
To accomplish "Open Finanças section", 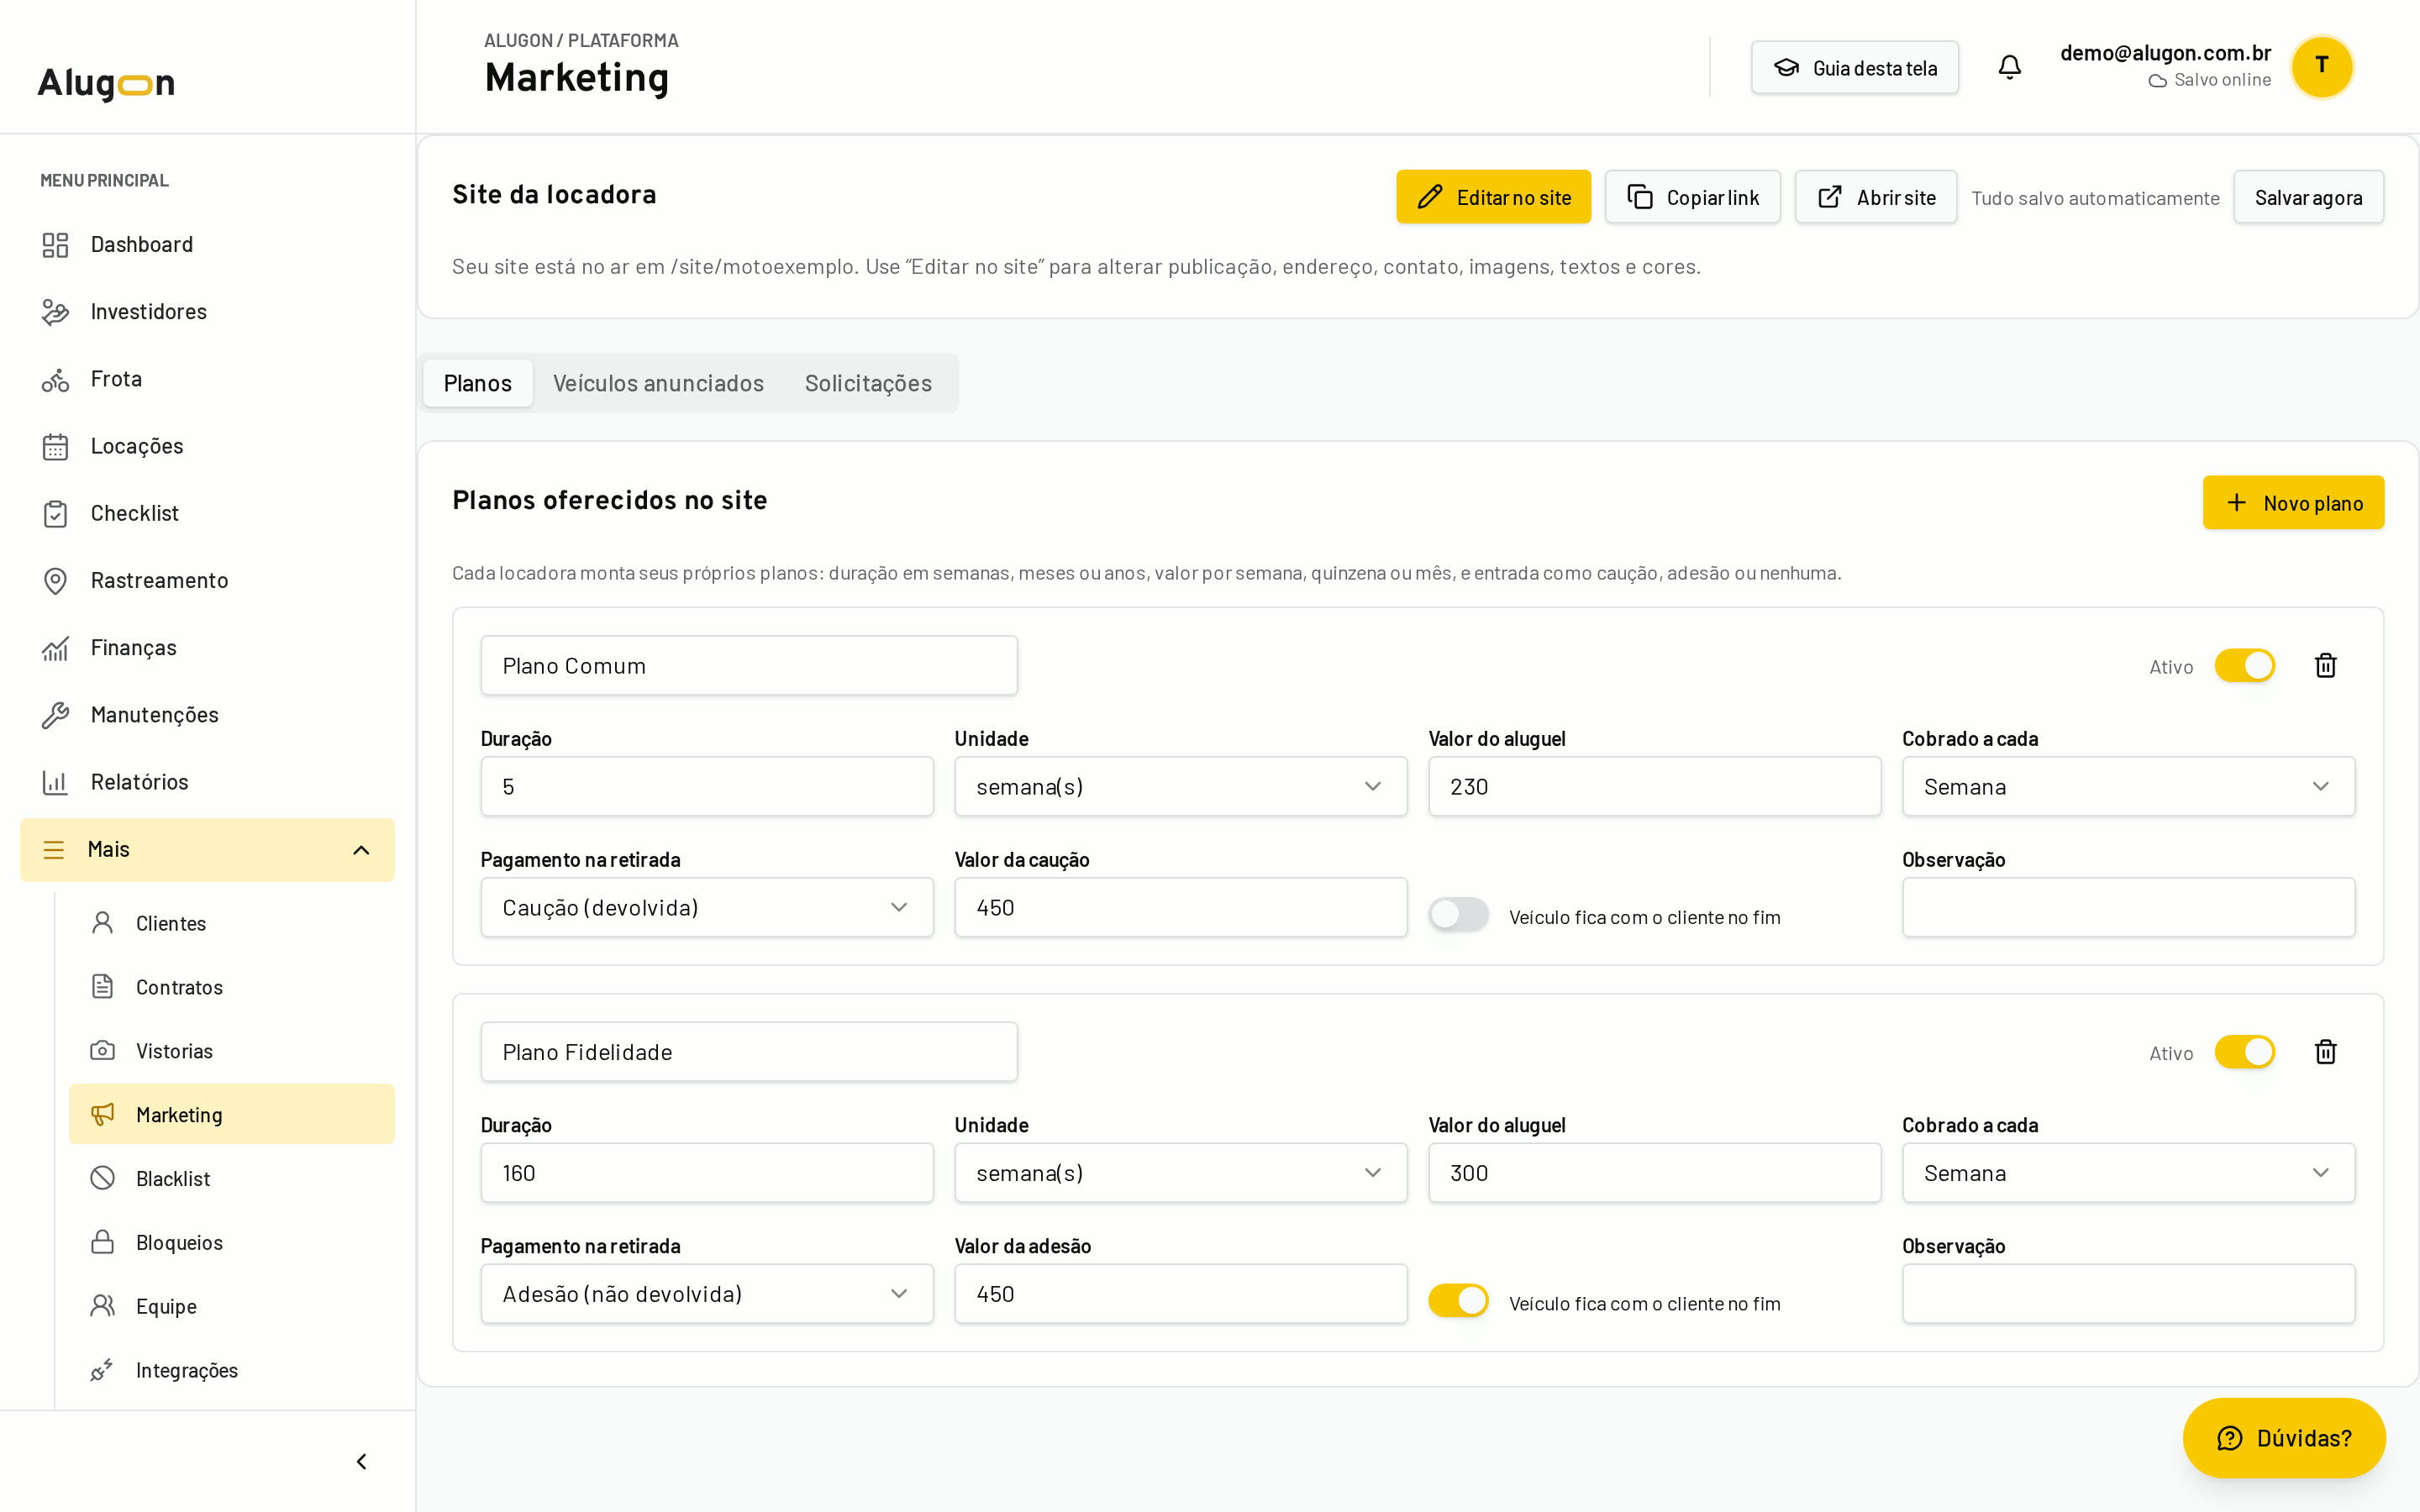I will (207, 648).
